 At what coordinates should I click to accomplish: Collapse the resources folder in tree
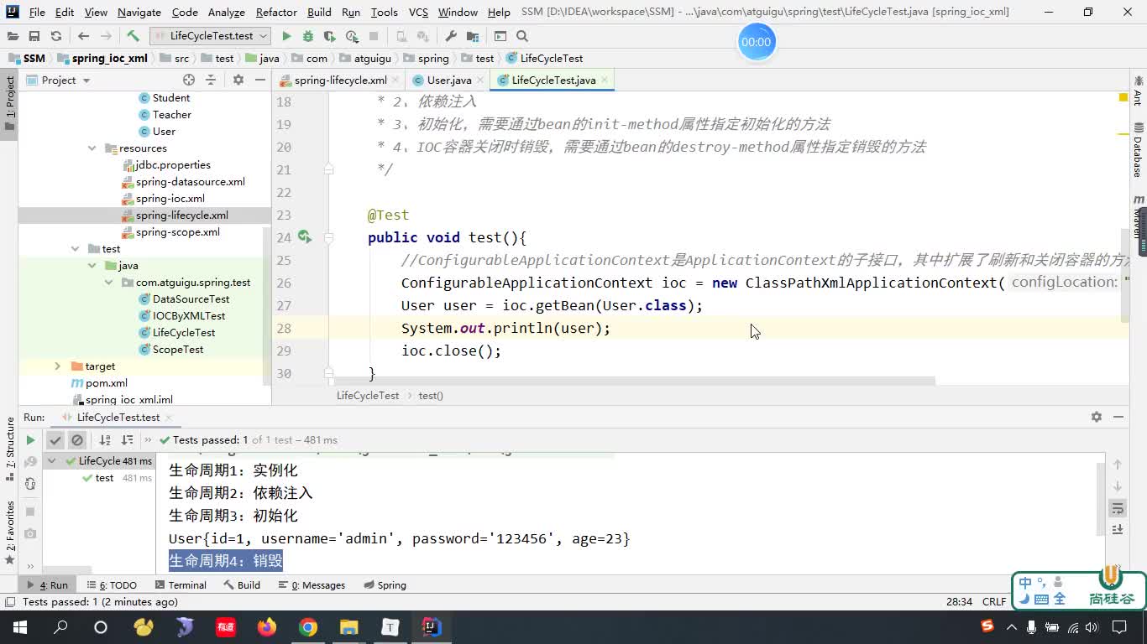click(92, 148)
